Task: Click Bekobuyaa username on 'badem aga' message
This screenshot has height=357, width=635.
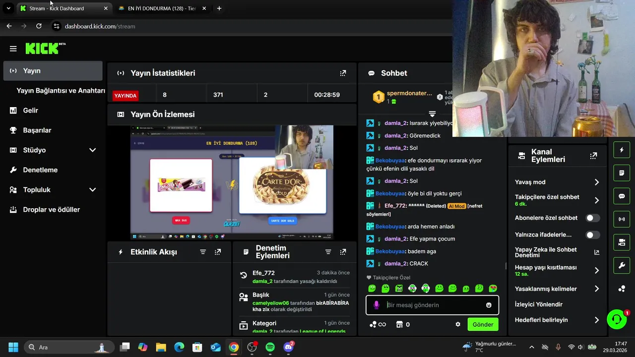Action: (390, 251)
